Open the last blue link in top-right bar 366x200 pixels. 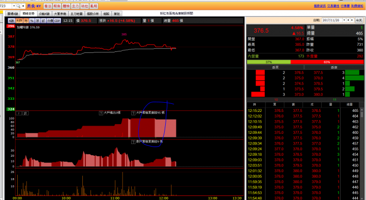[357, 6]
